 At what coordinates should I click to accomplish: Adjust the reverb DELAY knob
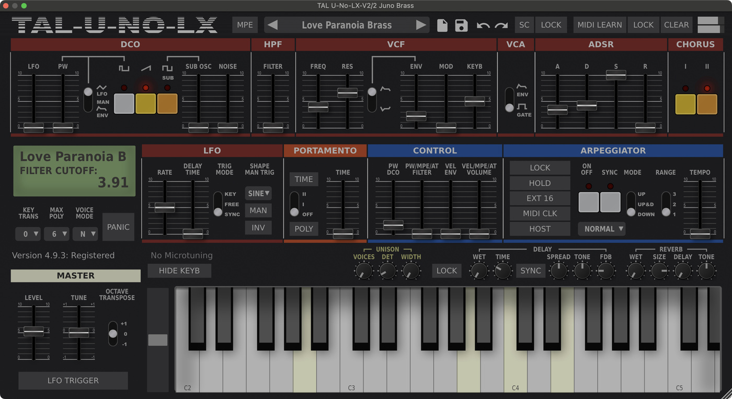[x=683, y=271]
